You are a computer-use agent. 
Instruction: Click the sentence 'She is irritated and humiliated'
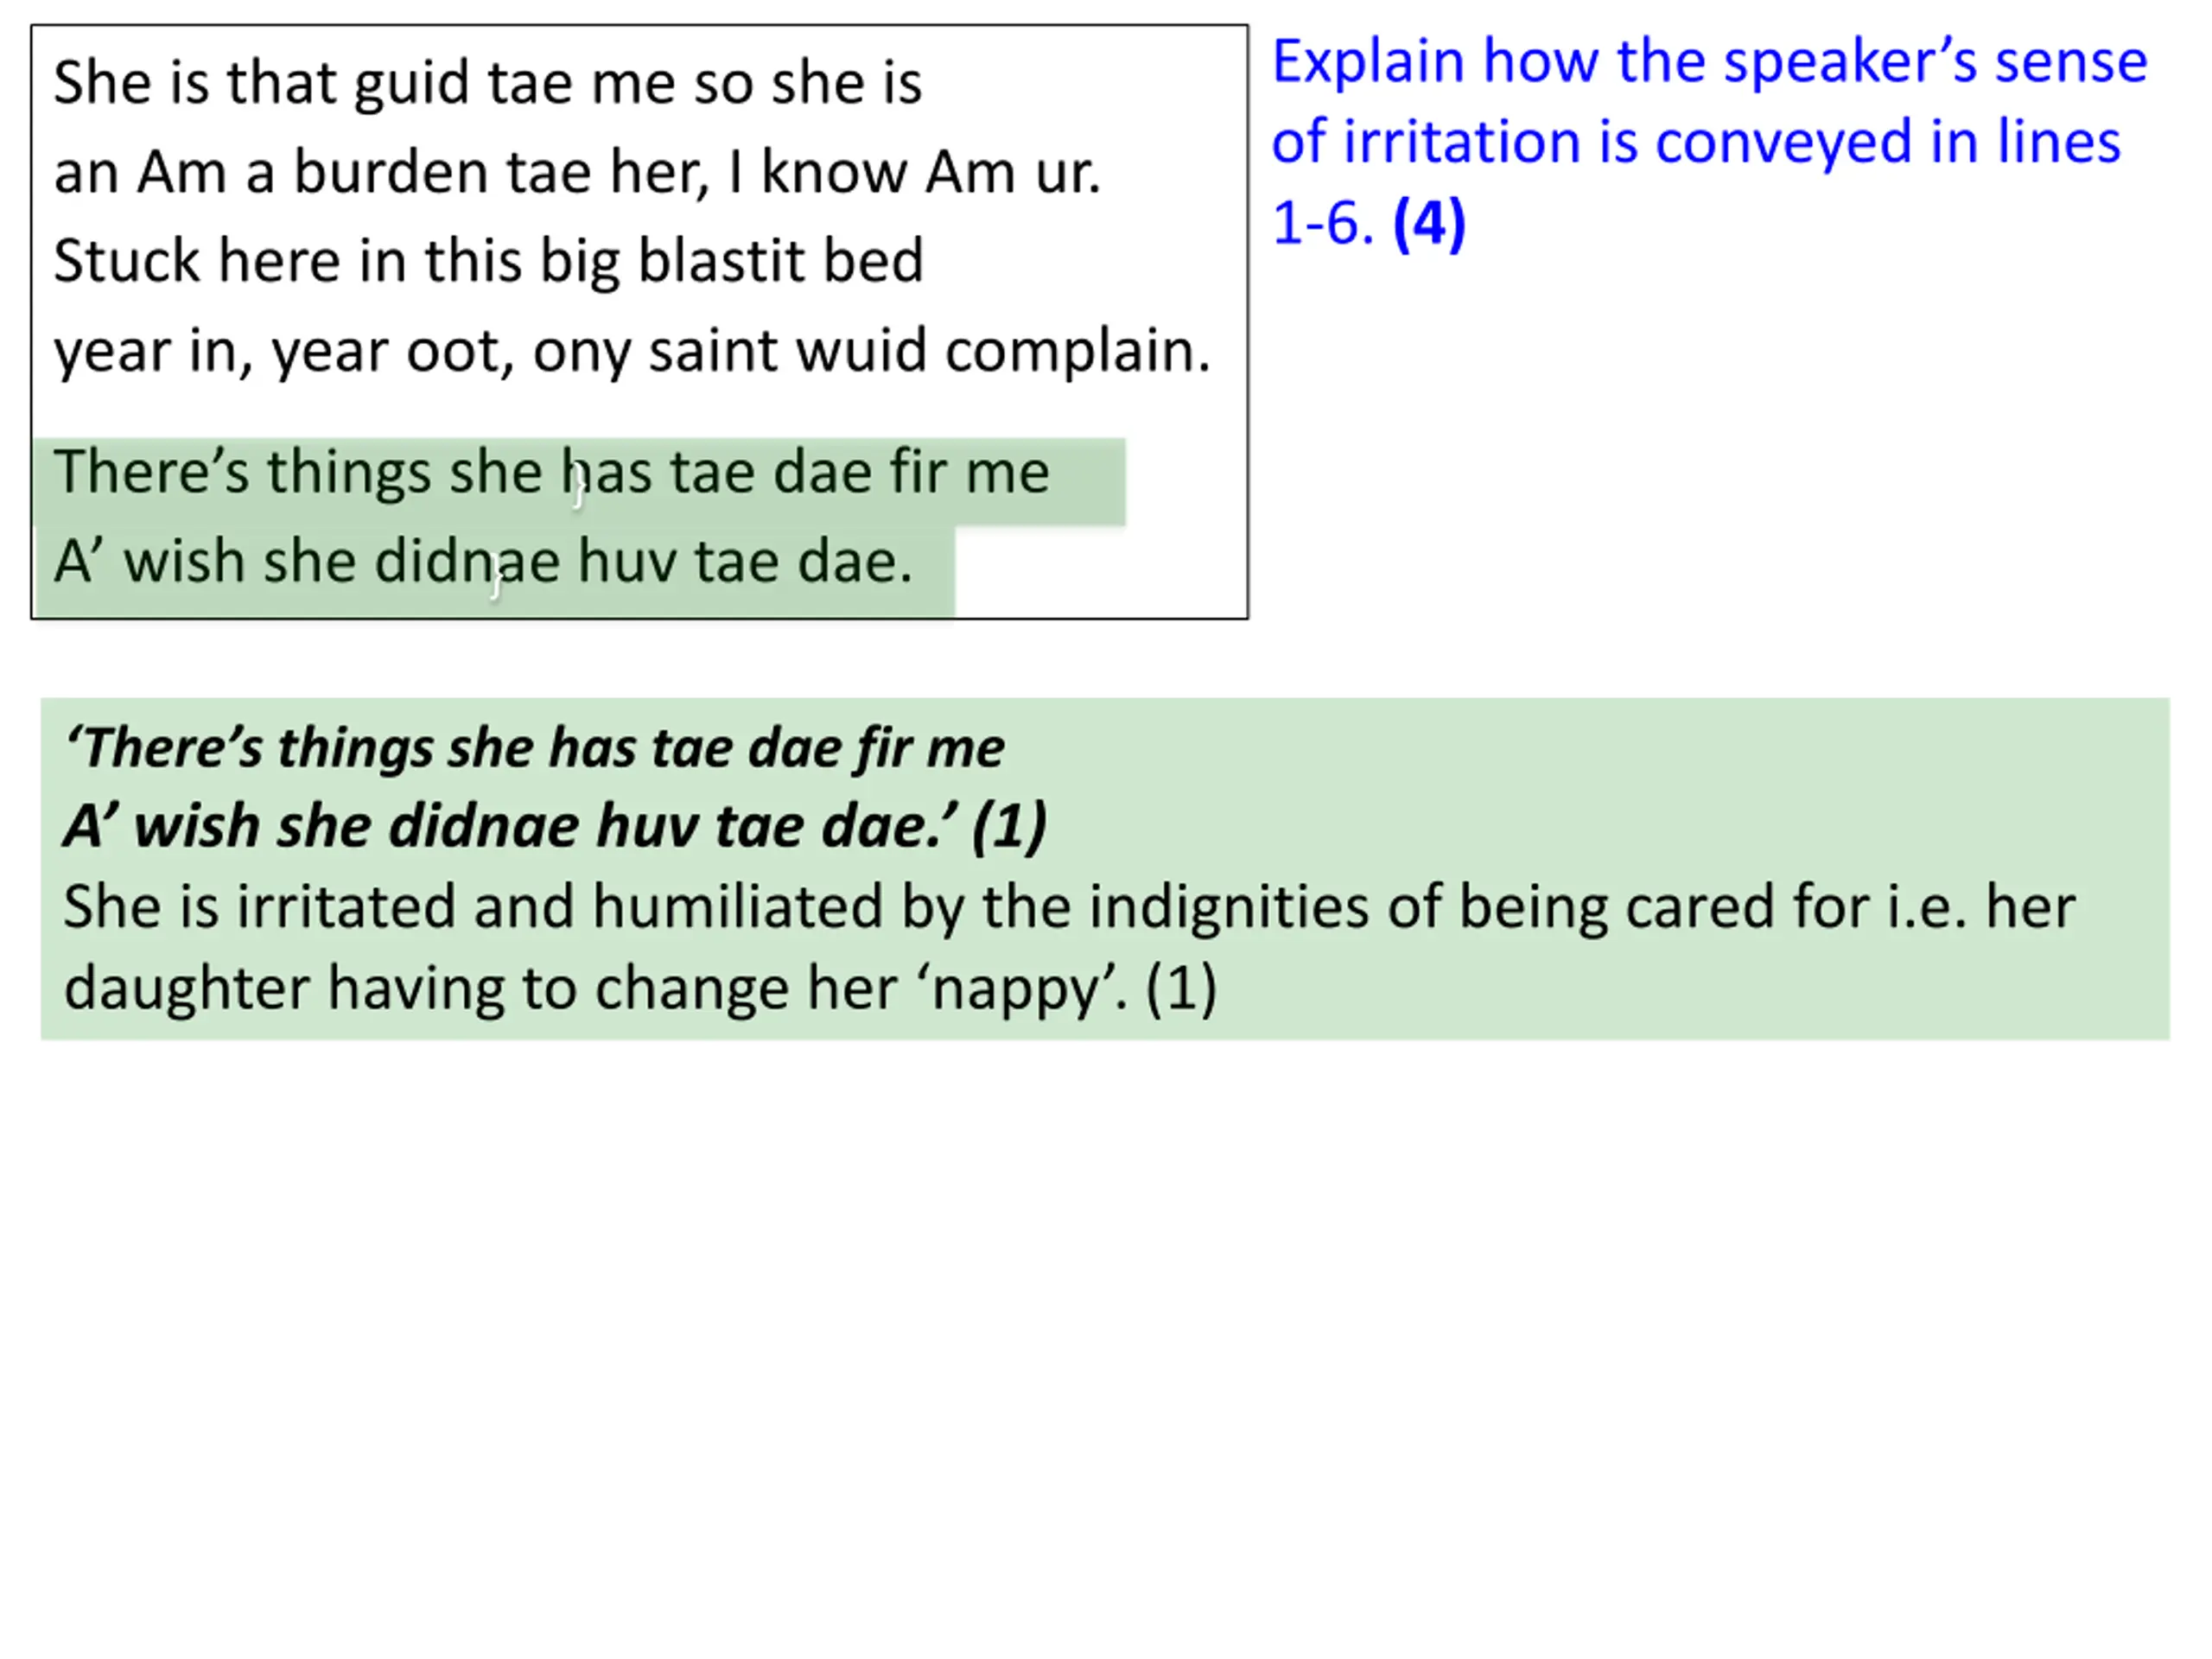pyautogui.click(x=1069, y=907)
